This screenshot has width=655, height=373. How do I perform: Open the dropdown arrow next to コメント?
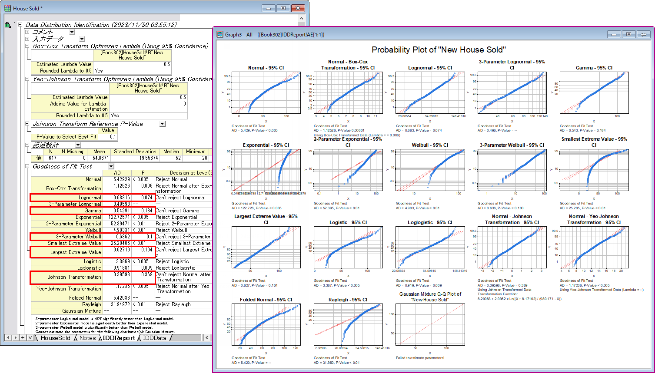click(x=72, y=32)
